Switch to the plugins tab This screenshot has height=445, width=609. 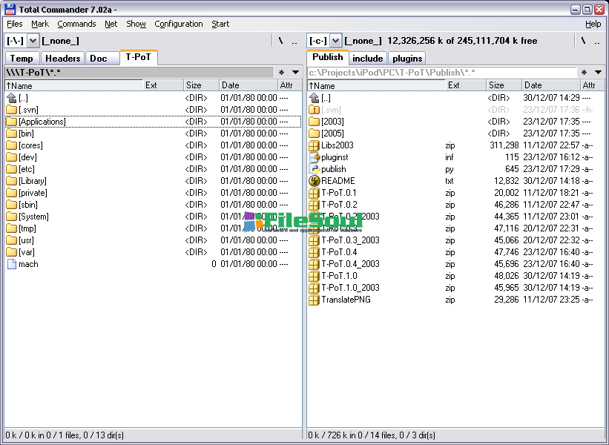(x=406, y=59)
